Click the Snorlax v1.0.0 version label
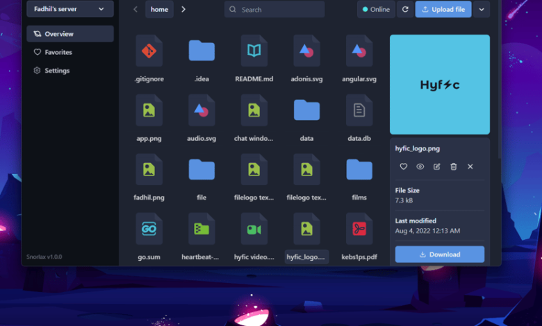Screen dimensions: 542x326 (x=44, y=257)
